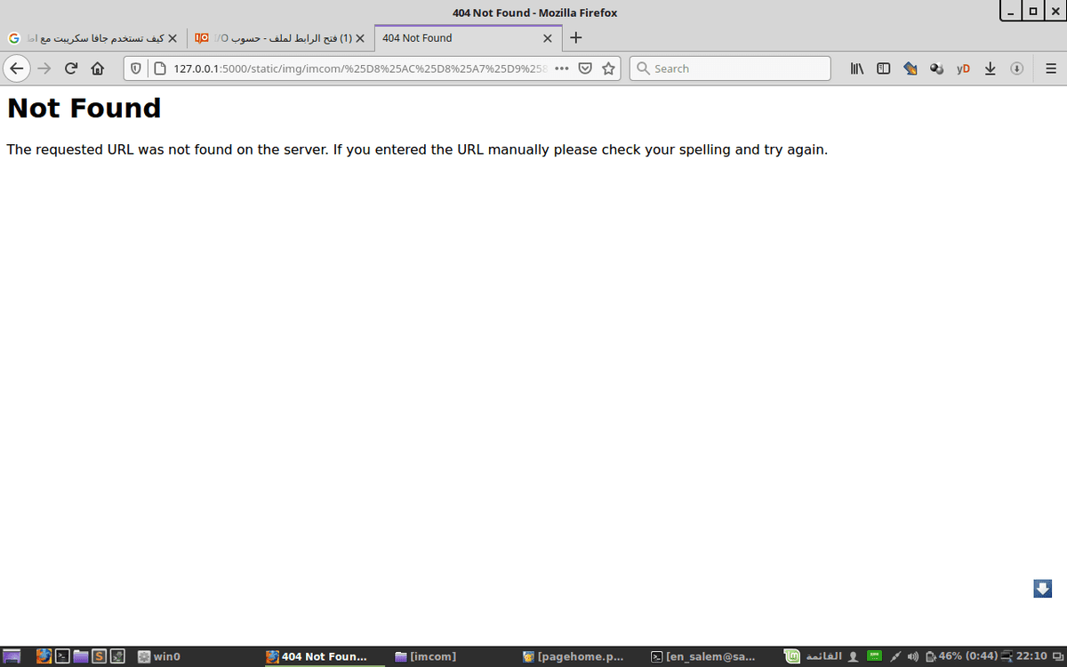Reload the current page
The image size is (1067, 667).
71,68
